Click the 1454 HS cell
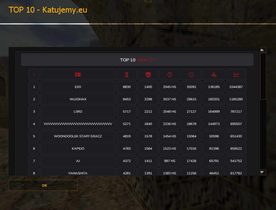The width and height of the screenshot is (276, 210). [x=170, y=136]
